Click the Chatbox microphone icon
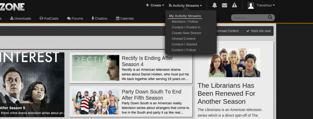Image resolution: width=313 pixels, height=119 pixels. pyautogui.click(x=93, y=18)
